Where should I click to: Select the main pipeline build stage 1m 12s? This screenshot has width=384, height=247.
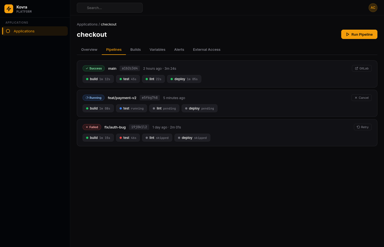(98, 79)
